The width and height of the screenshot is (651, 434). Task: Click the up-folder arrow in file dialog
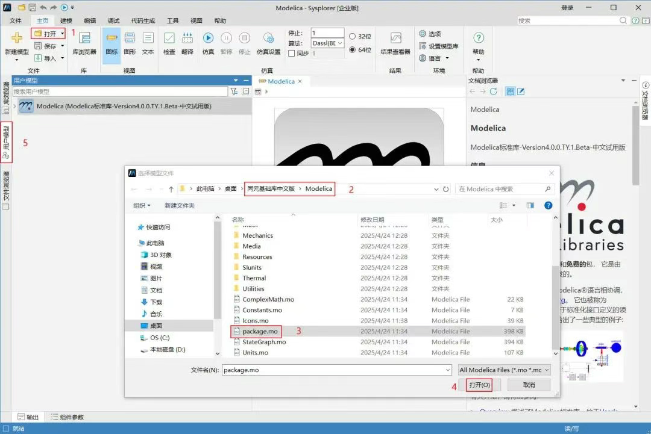tap(171, 189)
